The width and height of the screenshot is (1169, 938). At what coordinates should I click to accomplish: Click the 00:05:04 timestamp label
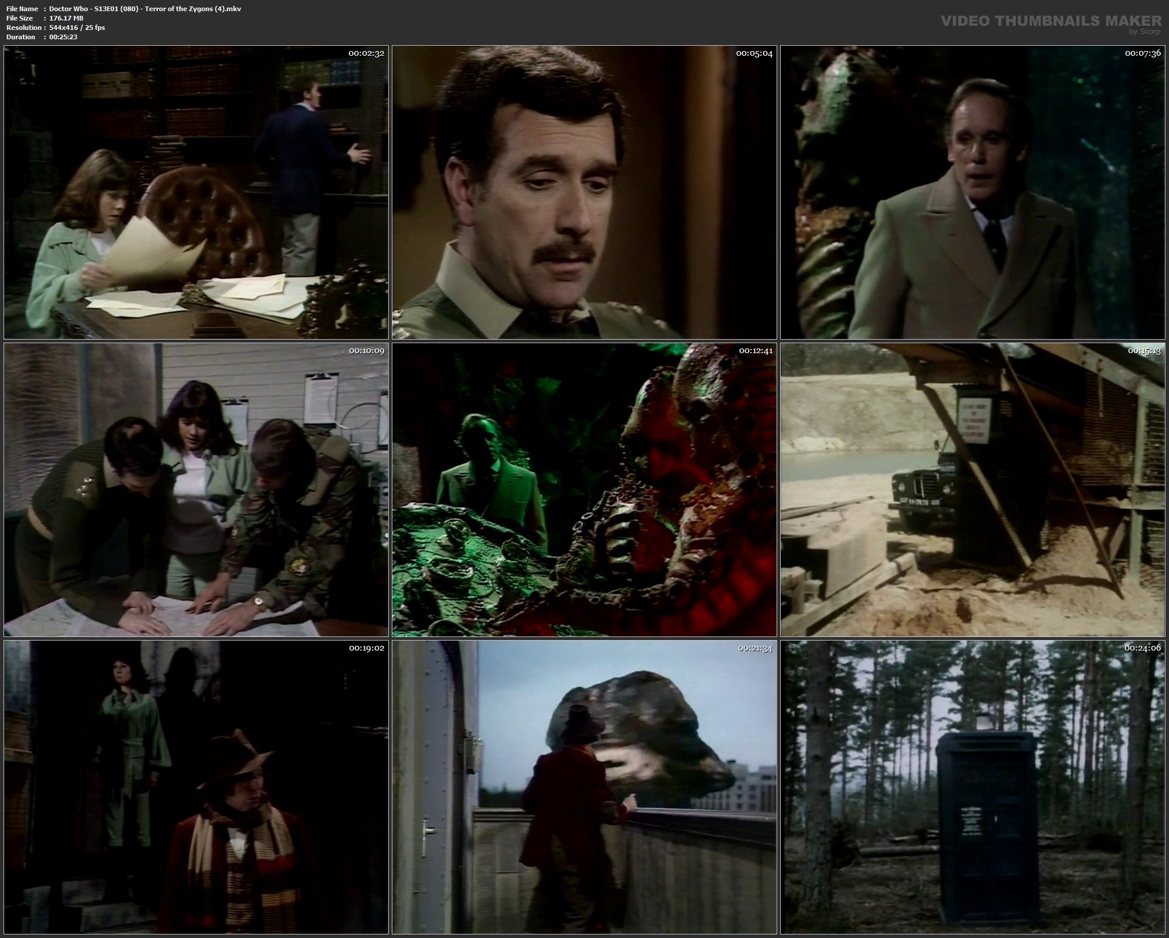click(754, 53)
